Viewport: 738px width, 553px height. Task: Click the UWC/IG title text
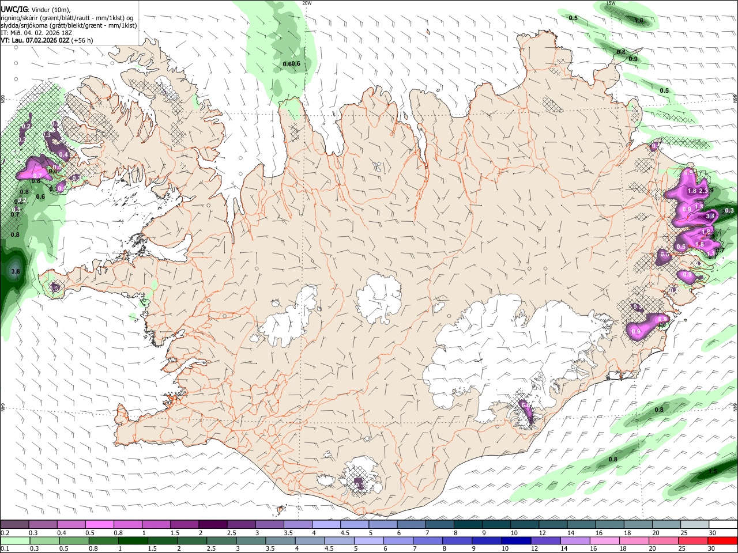click(14, 9)
